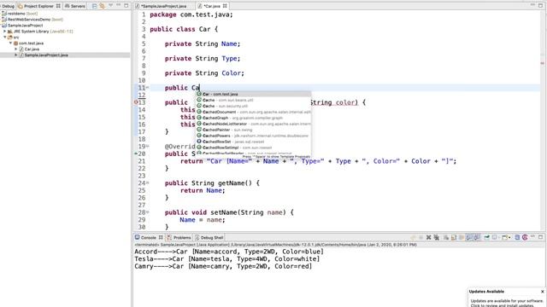Toggle Link with Editor in Project Explorer
The height and width of the screenshot is (307, 547).
point(103,6)
